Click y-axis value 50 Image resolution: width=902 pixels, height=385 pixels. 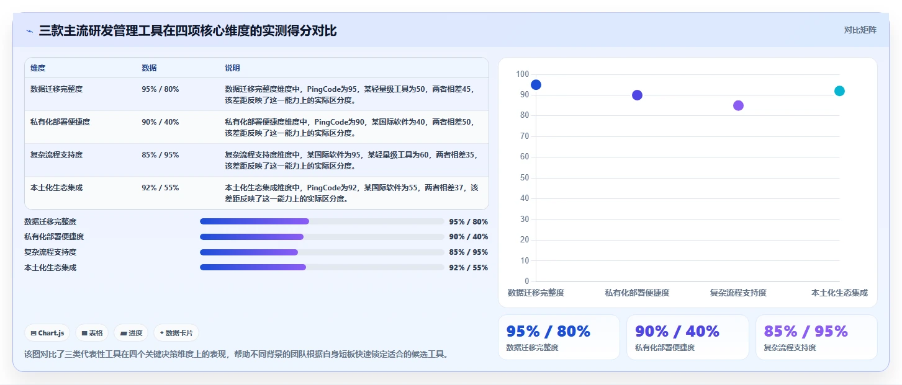[525, 178]
